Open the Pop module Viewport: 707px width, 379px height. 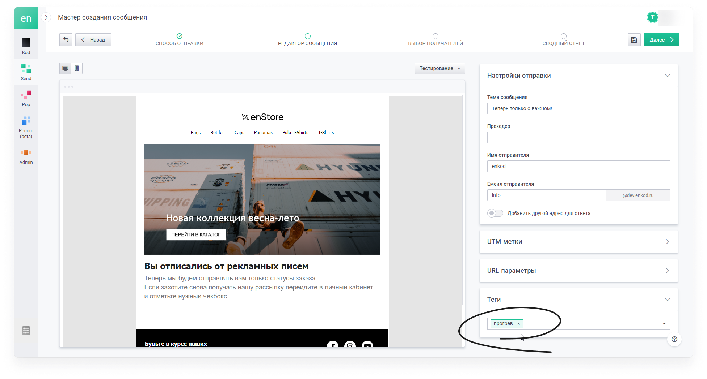coord(26,99)
